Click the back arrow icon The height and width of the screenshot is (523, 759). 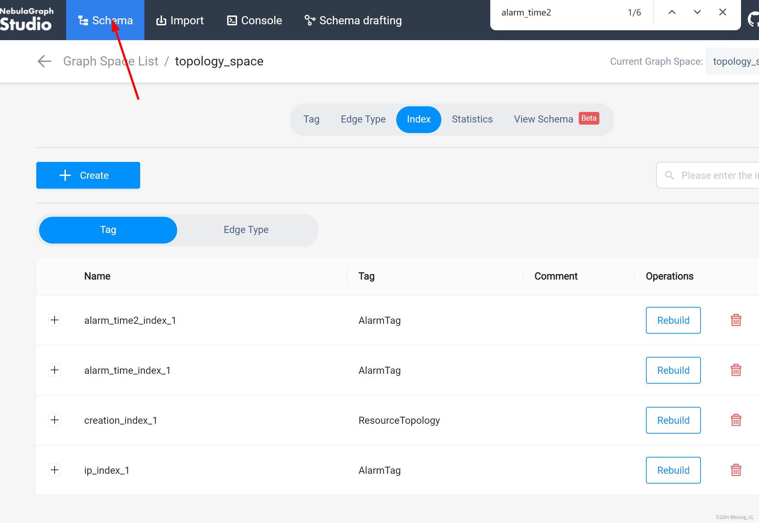tap(45, 61)
